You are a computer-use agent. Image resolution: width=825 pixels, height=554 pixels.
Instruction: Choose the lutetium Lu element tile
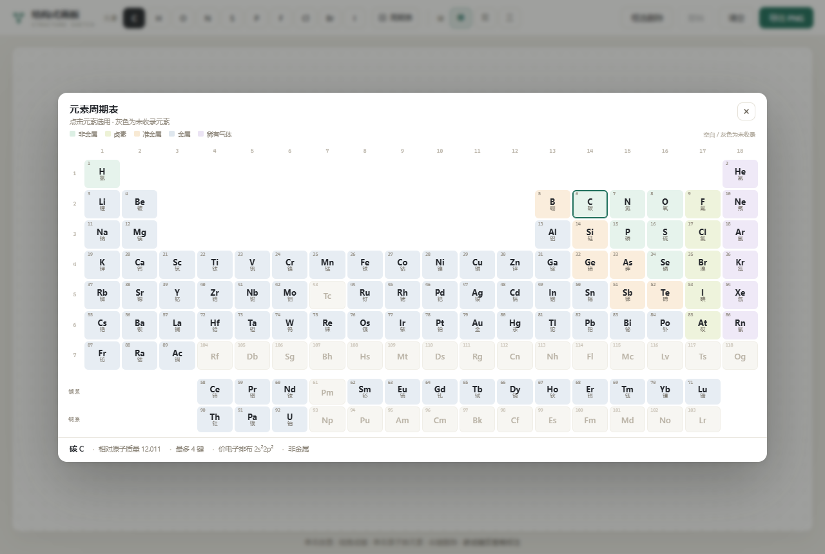point(703,392)
